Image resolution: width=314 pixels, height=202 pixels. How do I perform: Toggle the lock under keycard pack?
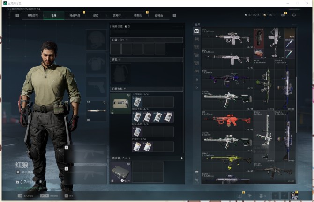[112, 112]
